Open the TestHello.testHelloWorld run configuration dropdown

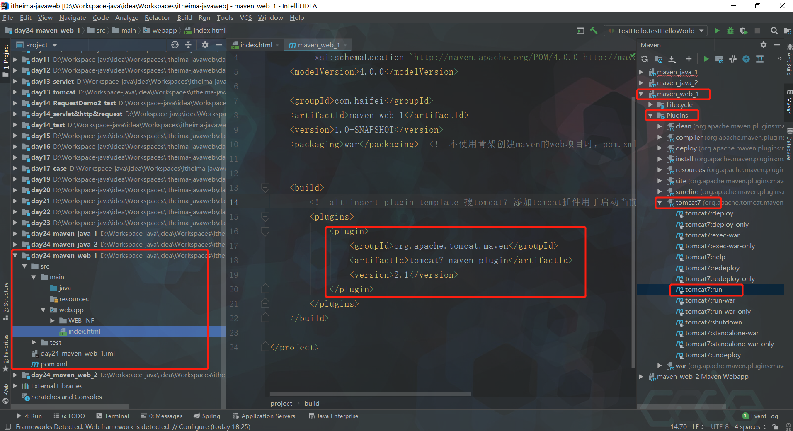click(x=701, y=31)
